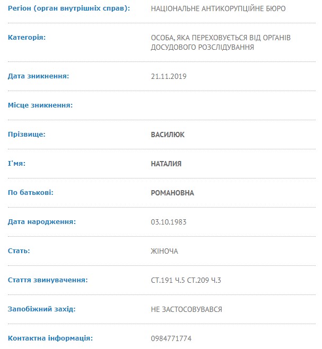
Task: Click the 'По батькові:' label
Action: pyautogui.click(x=31, y=193)
